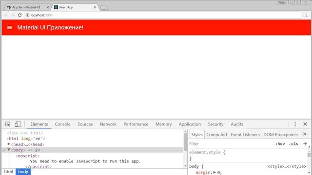Go forward with the browser forward arrow
Screen dimensions: 312x175
[x=13, y=15]
